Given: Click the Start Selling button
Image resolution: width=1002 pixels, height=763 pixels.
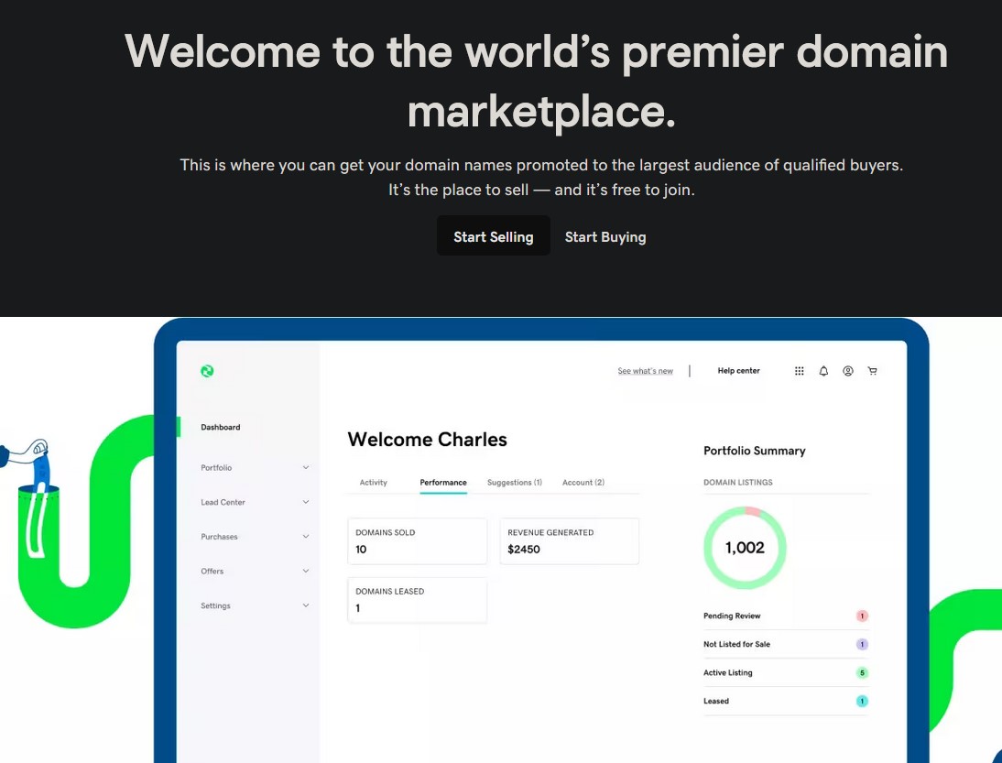Looking at the screenshot, I should point(493,236).
